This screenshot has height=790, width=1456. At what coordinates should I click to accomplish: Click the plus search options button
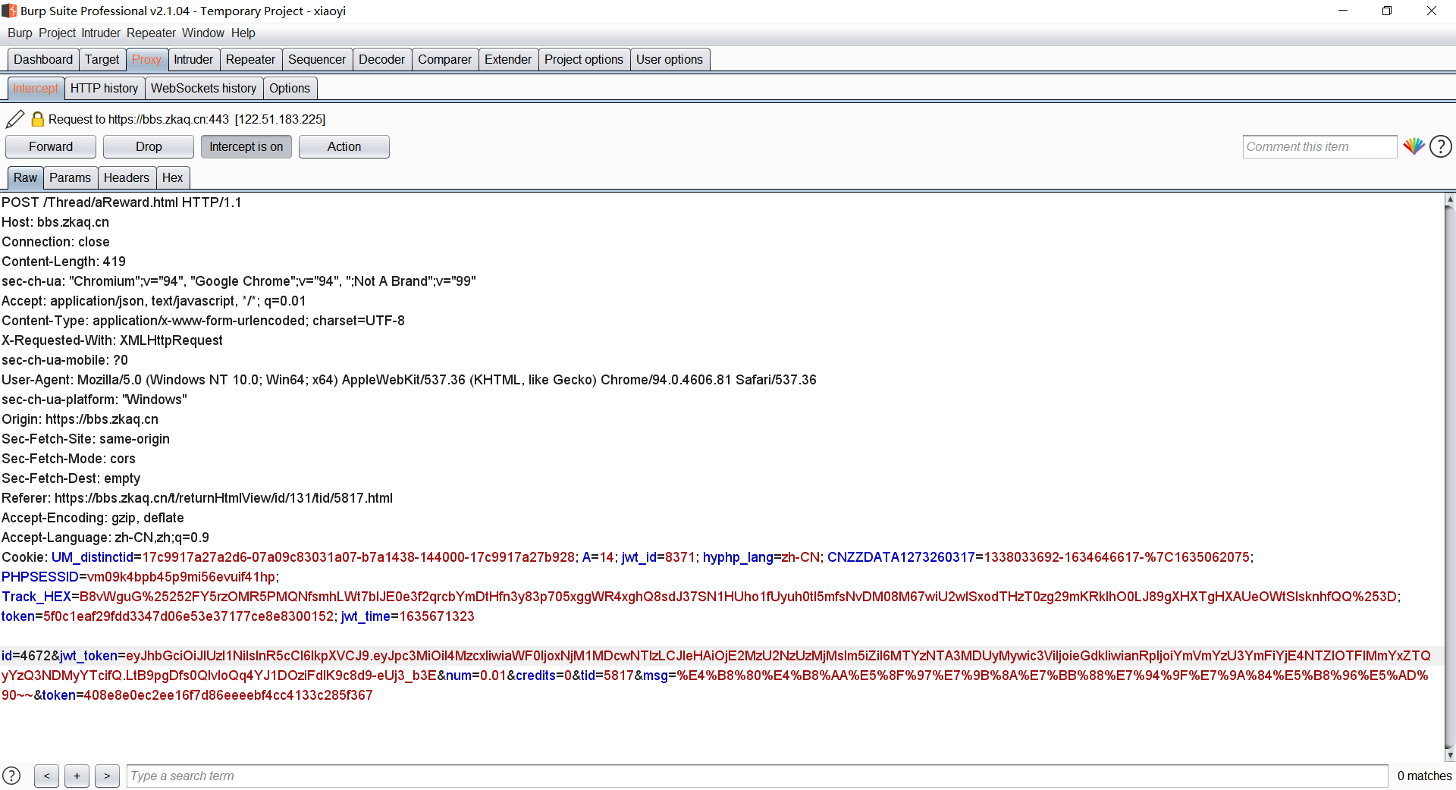pos(77,776)
